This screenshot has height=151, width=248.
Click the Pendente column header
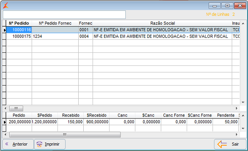(226, 115)
